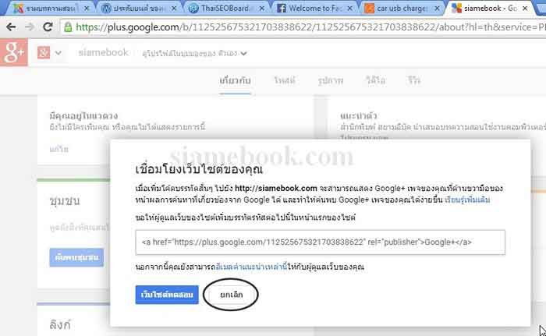The width and height of the screenshot is (546, 336).
Task: Open the email instructions link in dialog
Action: (251, 267)
